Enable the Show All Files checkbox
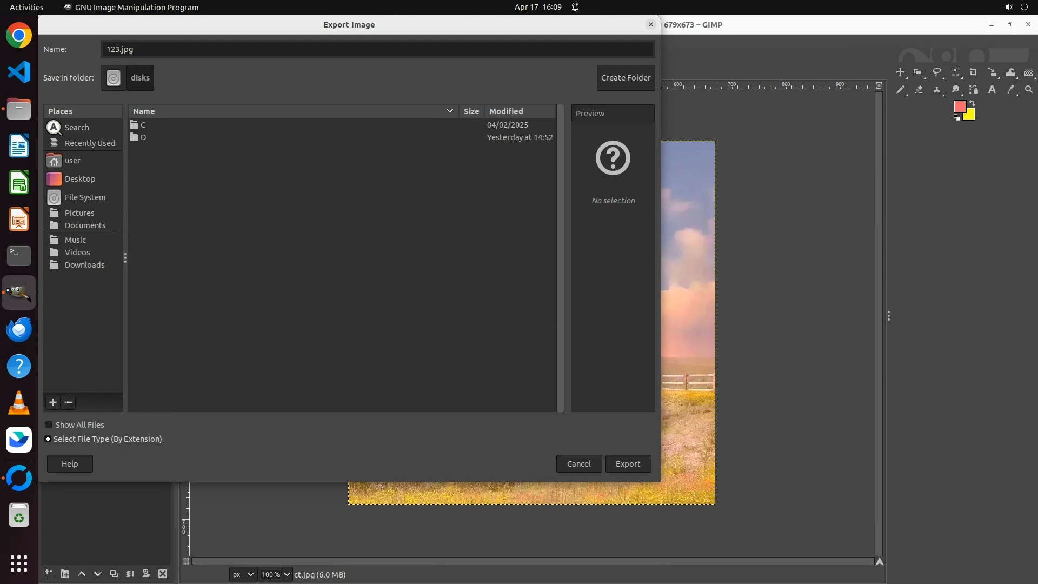The height and width of the screenshot is (584, 1038). point(49,425)
